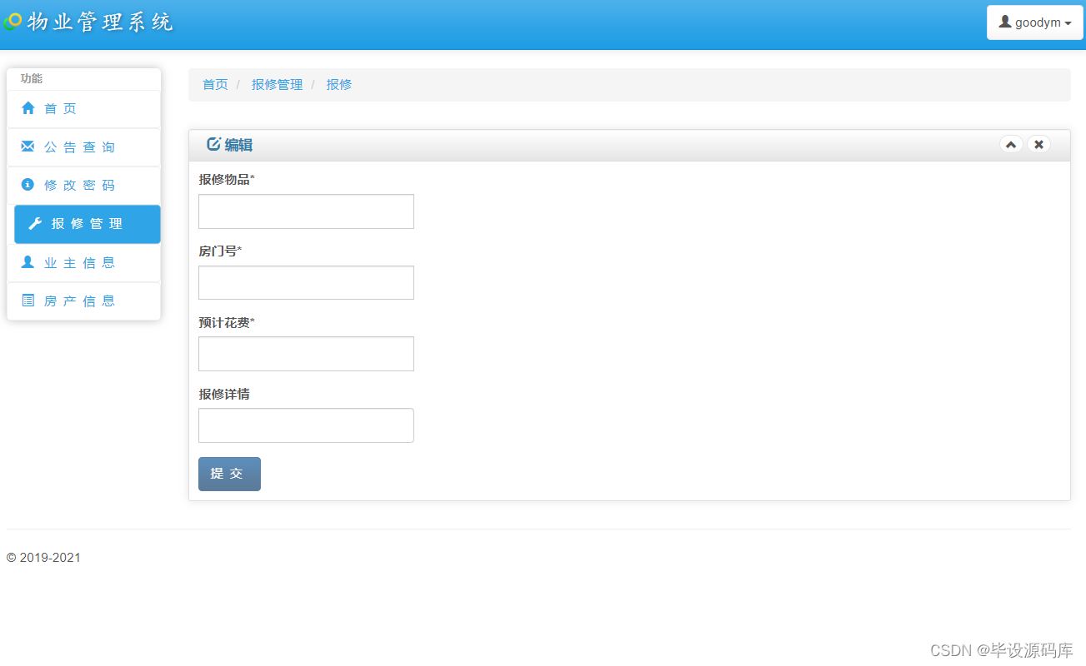
Task: Collapse the 编辑 panel with the chevron-up button
Action: point(1011,145)
